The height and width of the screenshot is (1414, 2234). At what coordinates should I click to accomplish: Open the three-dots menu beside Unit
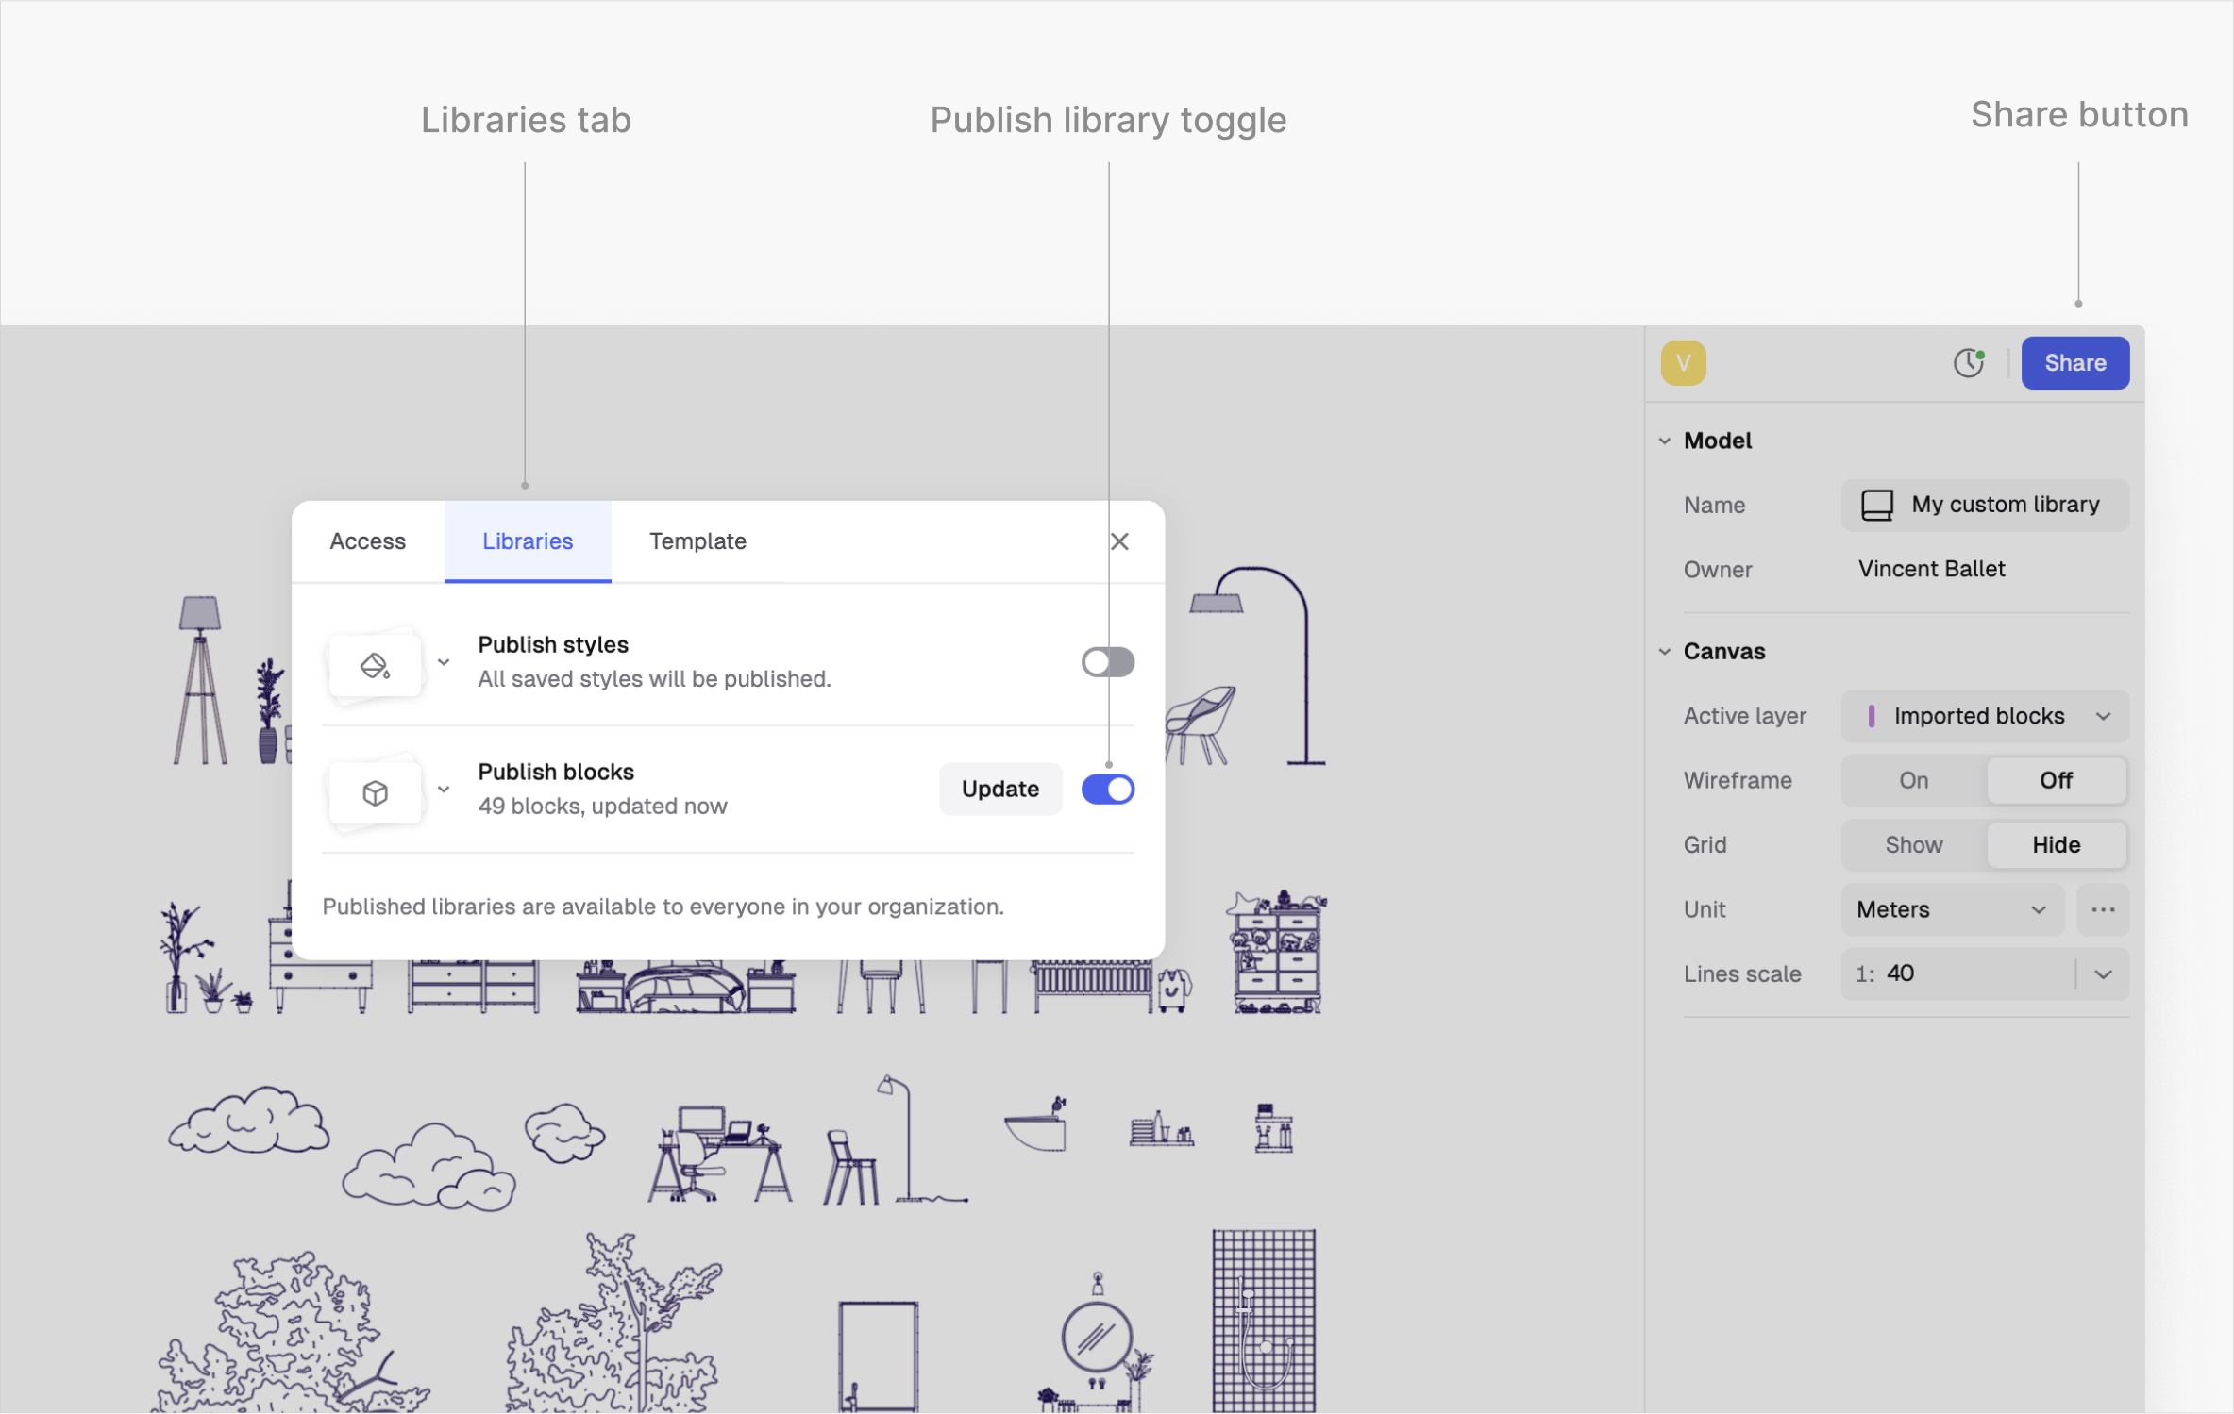(2102, 909)
